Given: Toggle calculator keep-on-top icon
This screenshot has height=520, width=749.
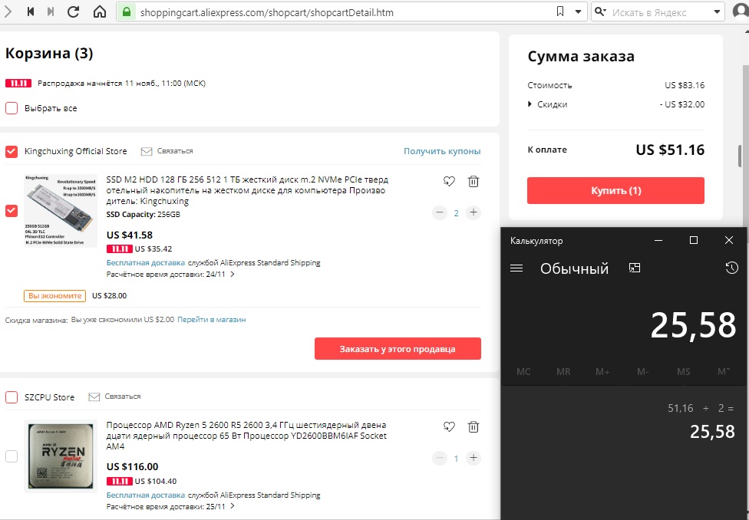Looking at the screenshot, I should (635, 268).
